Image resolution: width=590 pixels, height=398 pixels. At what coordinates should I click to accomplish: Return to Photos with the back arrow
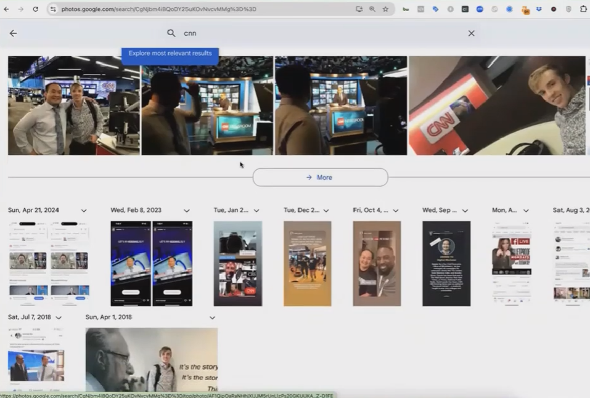pos(13,33)
